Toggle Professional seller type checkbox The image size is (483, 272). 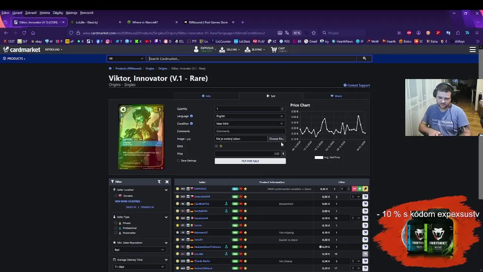tap(116, 228)
